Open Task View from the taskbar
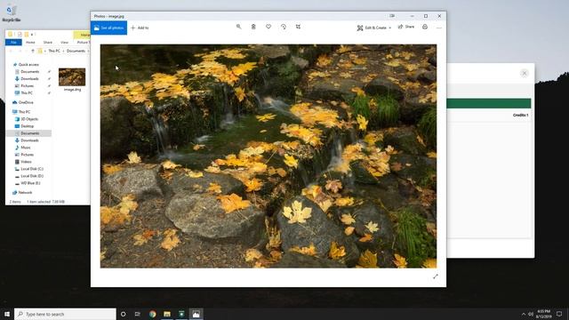The width and height of the screenshot is (569, 320). click(138, 314)
